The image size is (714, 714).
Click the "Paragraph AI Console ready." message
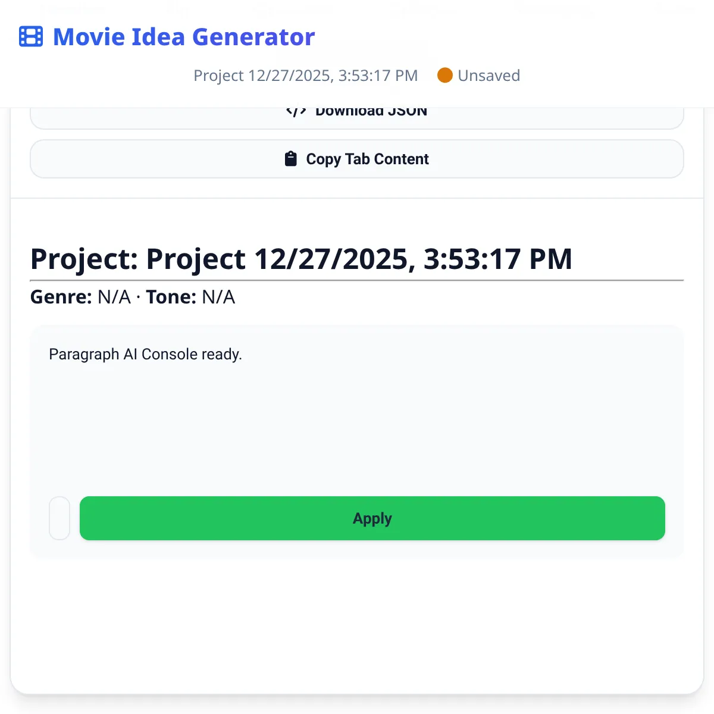[x=145, y=354]
